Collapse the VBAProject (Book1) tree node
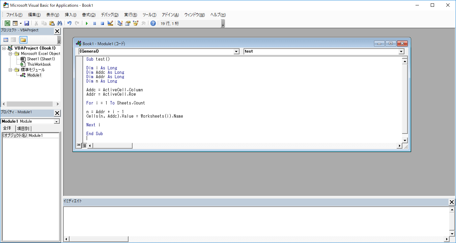 point(4,48)
